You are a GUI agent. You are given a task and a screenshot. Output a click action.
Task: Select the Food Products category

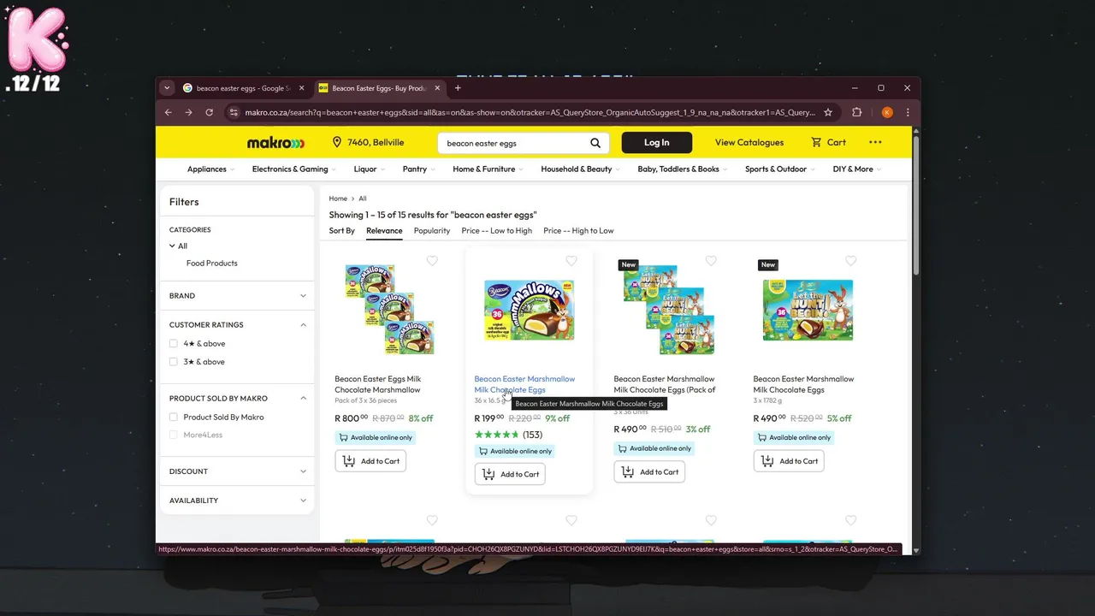212,264
